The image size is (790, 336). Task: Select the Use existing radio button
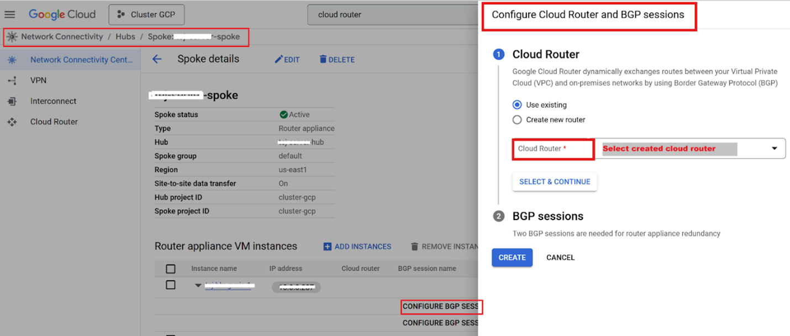(x=517, y=104)
